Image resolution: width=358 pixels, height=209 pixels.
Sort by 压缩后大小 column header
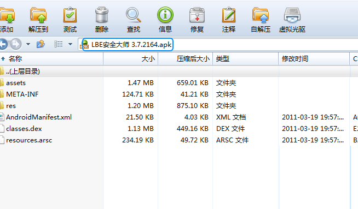[x=186, y=59]
